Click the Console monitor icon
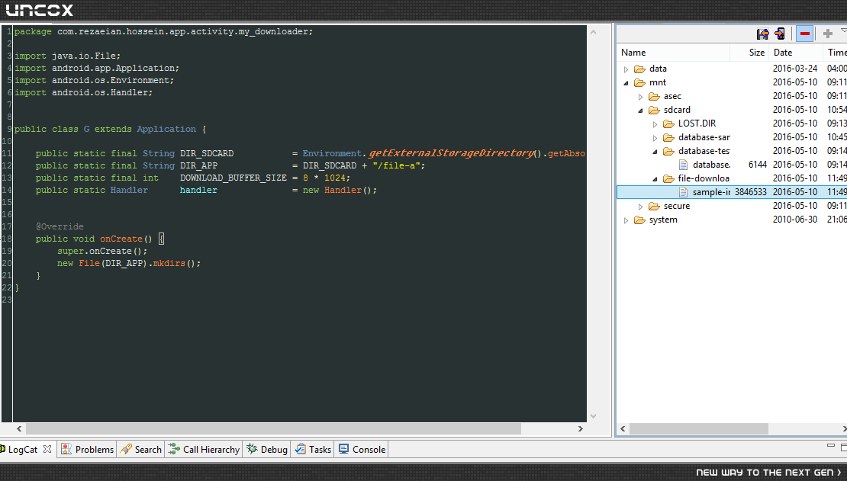Screen dimensions: 847x481 [x=343, y=449]
